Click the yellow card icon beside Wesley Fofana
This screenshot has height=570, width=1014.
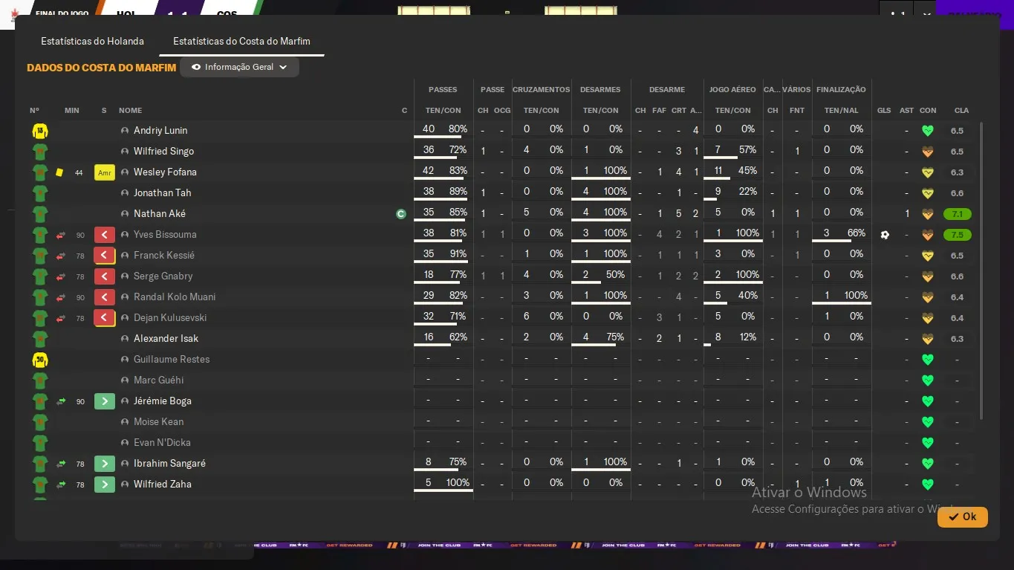pos(59,172)
